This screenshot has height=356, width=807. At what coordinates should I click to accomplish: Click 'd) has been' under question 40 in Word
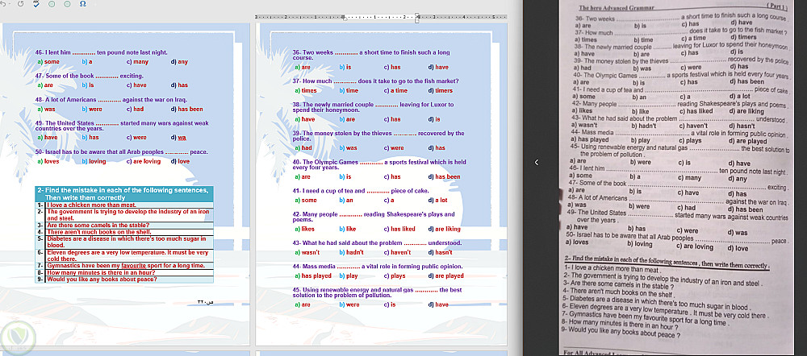coord(444,176)
